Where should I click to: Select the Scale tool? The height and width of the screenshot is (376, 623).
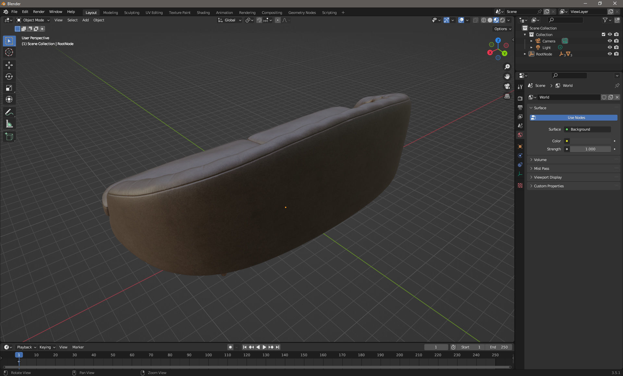[x=9, y=88]
